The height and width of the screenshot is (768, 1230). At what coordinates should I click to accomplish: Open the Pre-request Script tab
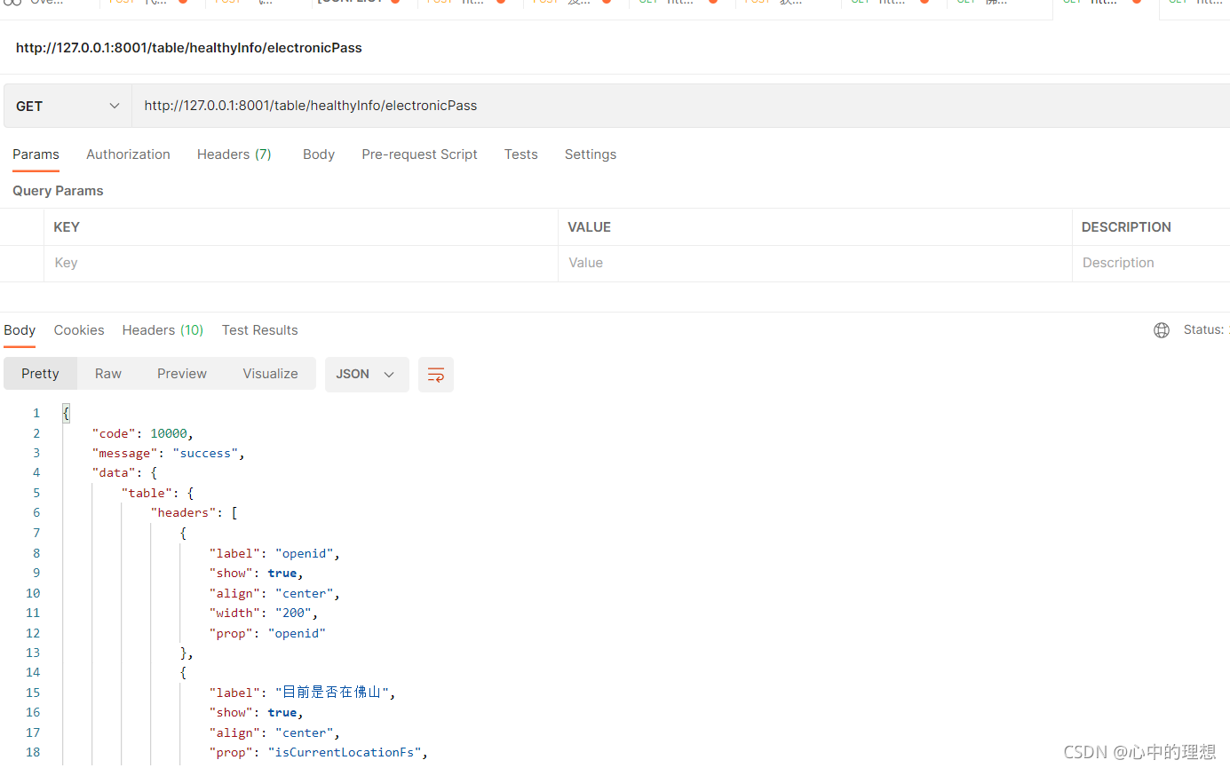click(x=419, y=154)
